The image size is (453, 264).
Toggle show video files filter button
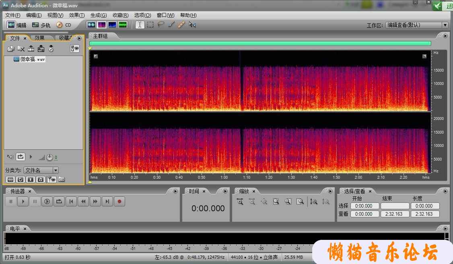tap(31, 179)
